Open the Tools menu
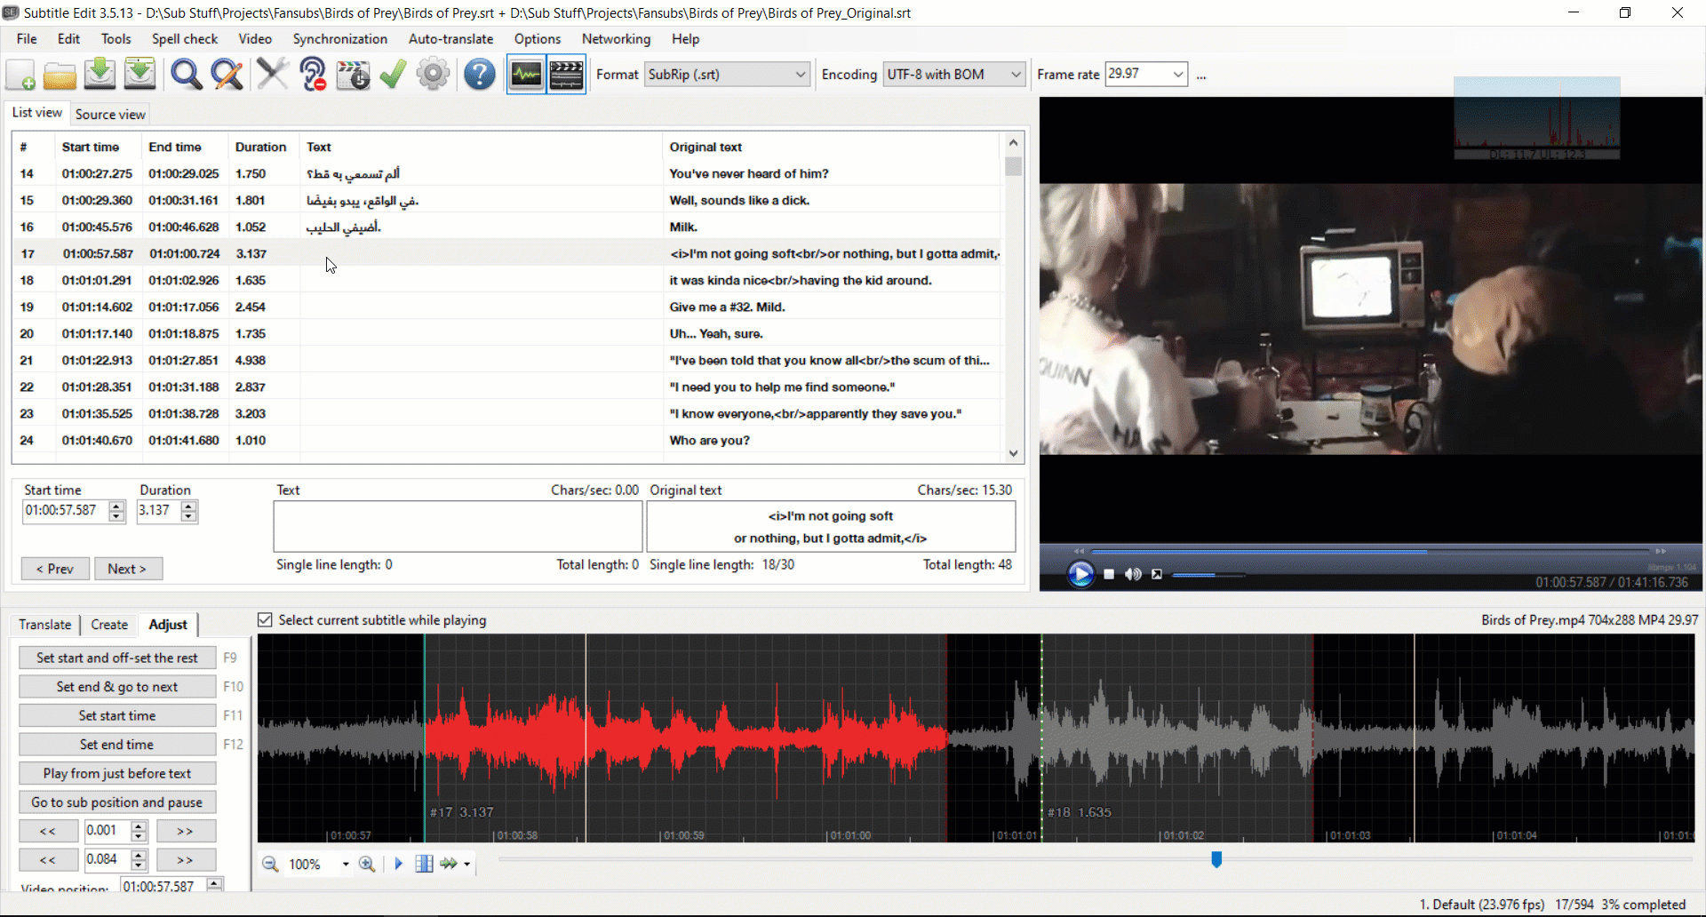Screen dimensions: 1706x917 click(x=116, y=39)
